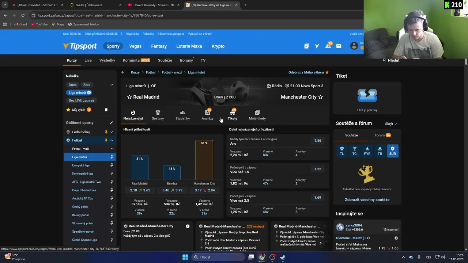Screen dimensions: 468x263
Task: Switch to the Fórum tab
Action: 382,135
